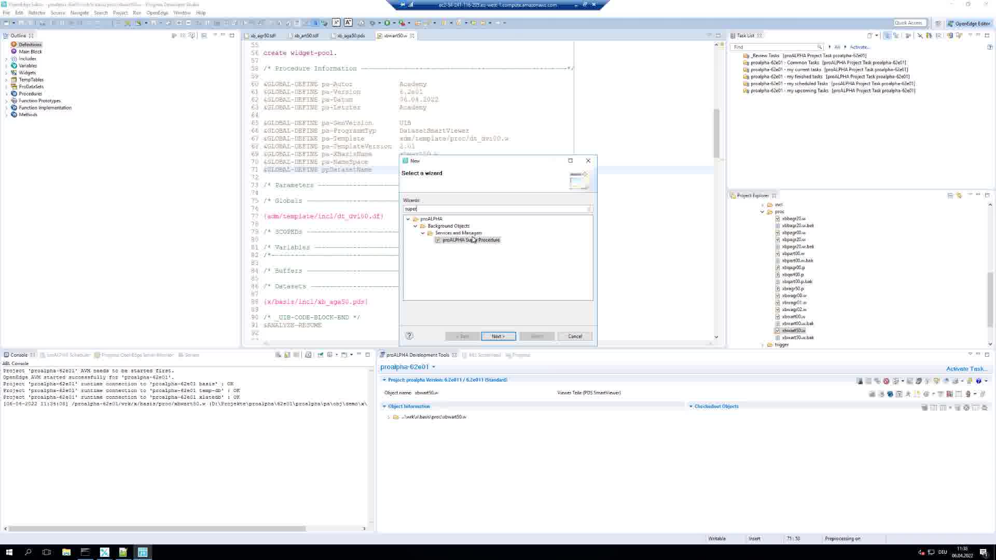
Task: Collapse the proALPHA wizard folder
Action: (x=408, y=219)
